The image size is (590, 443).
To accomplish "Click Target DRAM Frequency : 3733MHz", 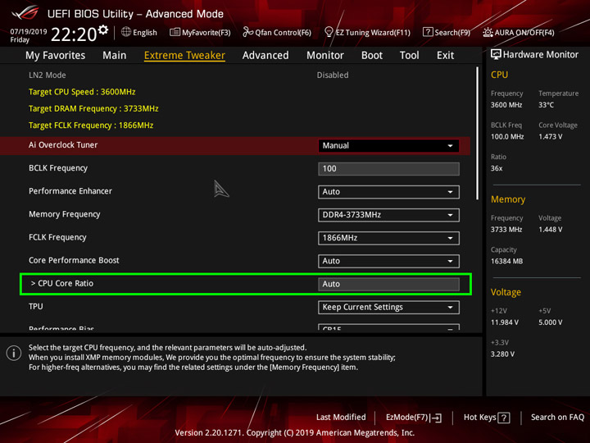I will [x=93, y=108].
